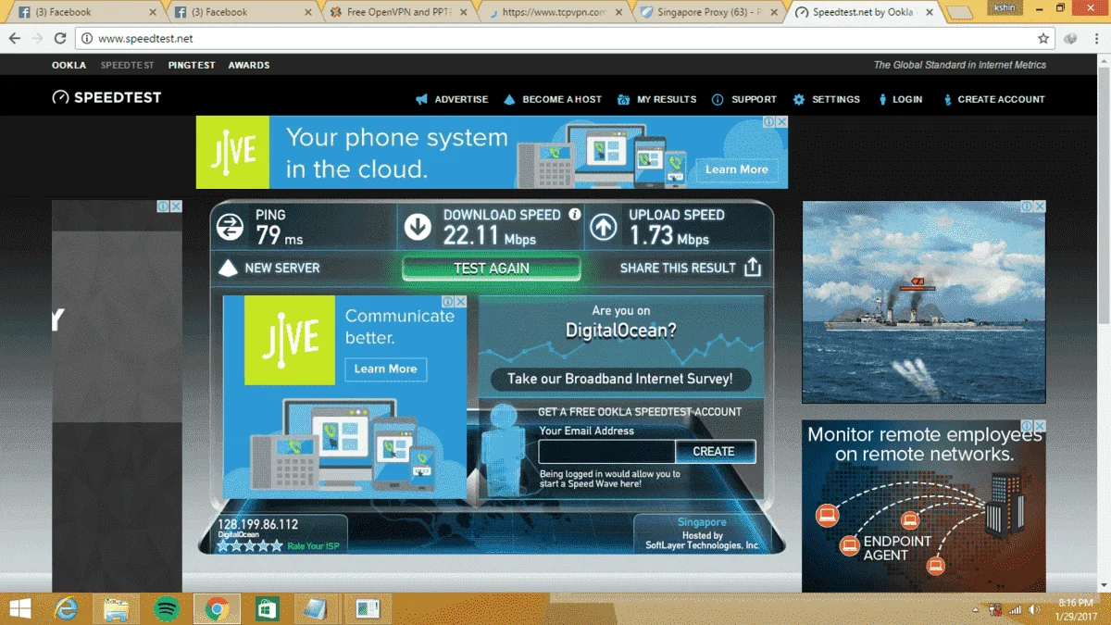Screen dimensions: 1111x625
Task: Open PINGTEST in top menu
Action: pos(192,66)
